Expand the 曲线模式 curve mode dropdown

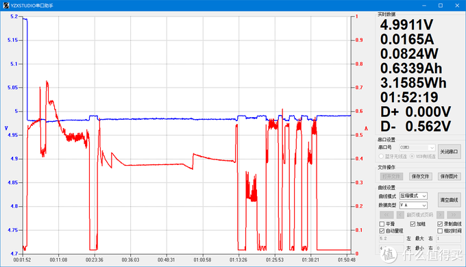[x=413, y=196]
